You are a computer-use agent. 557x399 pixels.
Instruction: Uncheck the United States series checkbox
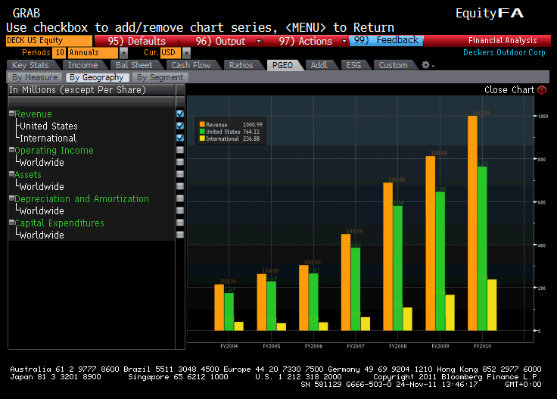[x=179, y=126]
